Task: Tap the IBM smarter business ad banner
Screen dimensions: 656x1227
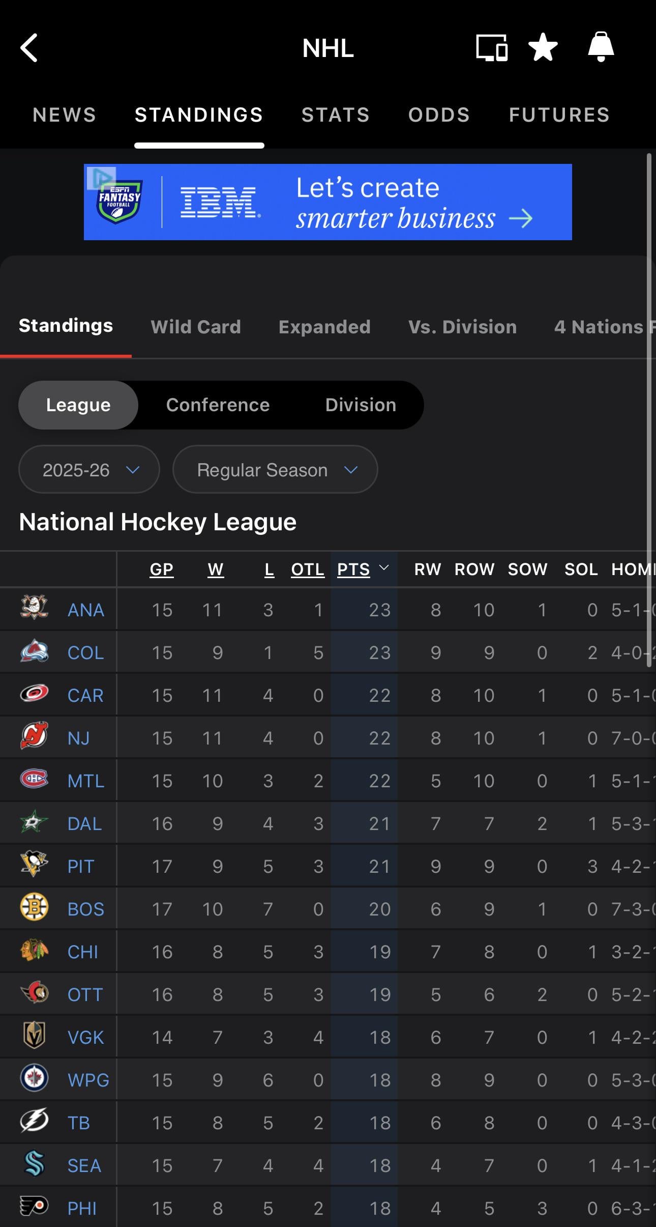Action: (328, 202)
